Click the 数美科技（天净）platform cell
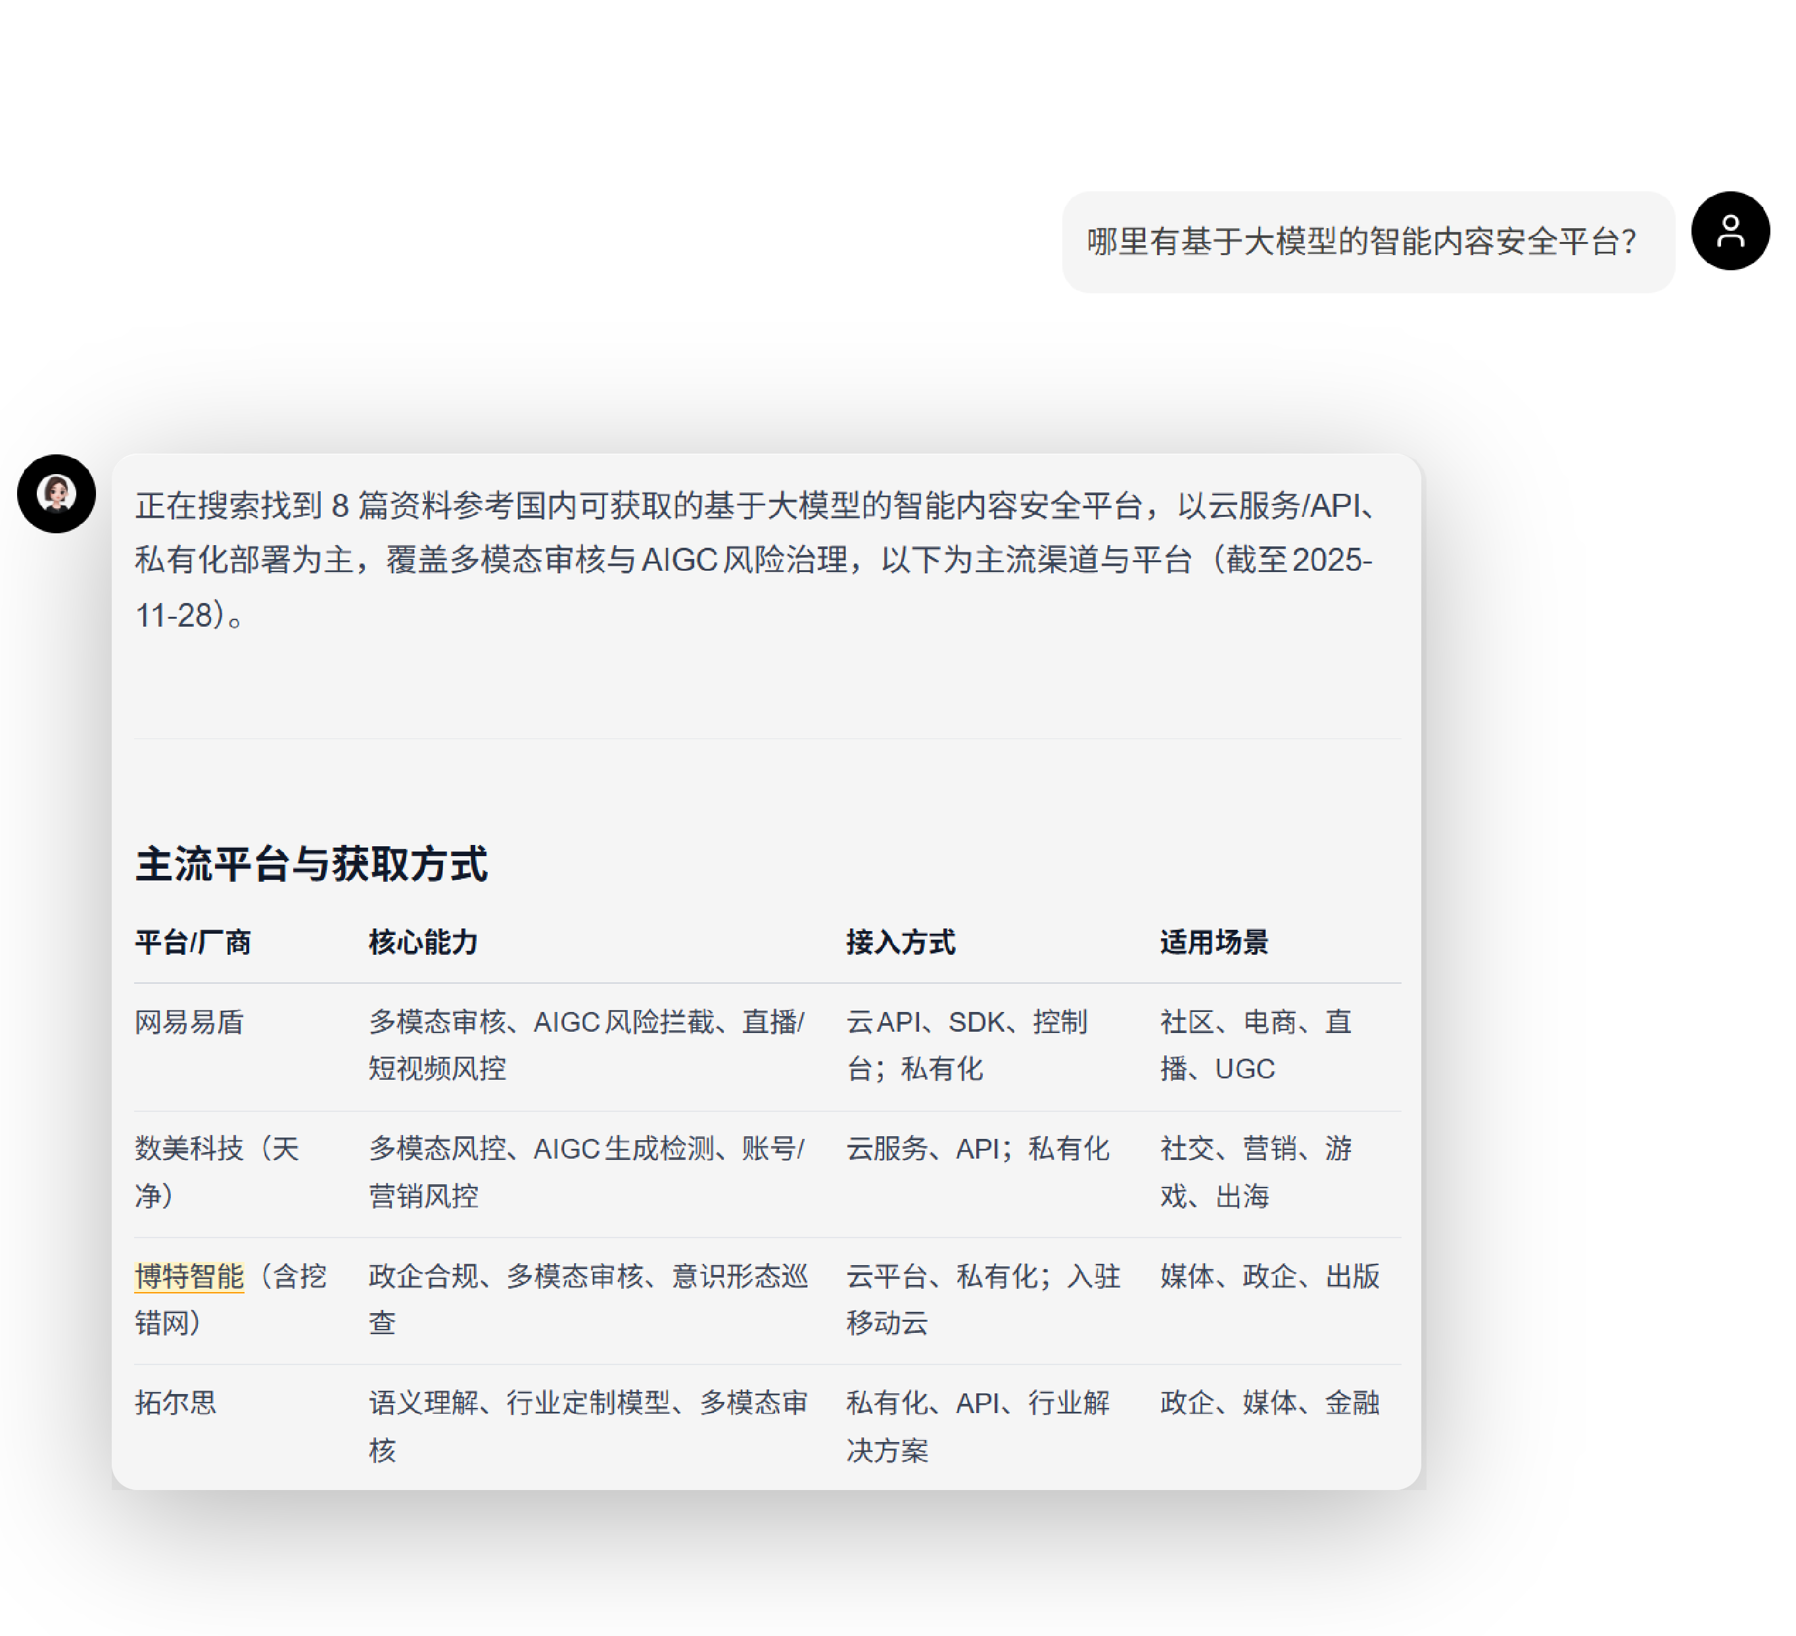Image resolution: width=1796 pixels, height=1636 pixels. click(x=216, y=1172)
